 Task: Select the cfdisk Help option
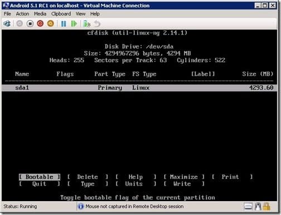[x=135, y=177]
